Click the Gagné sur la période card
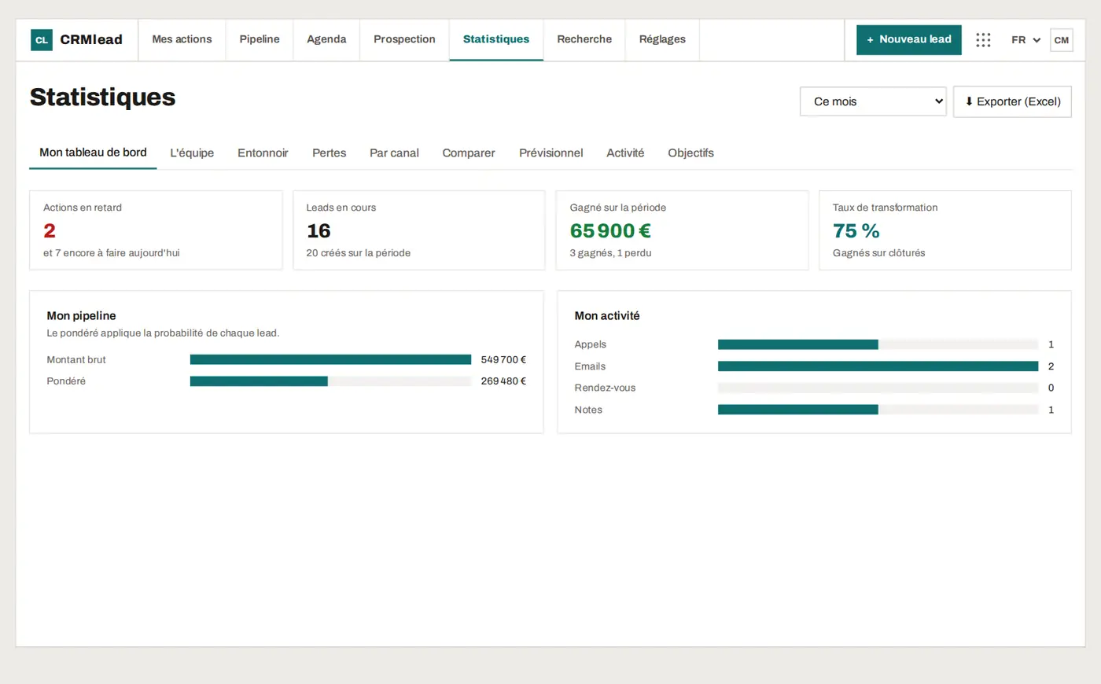The width and height of the screenshot is (1101, 684). coord(682,230)
